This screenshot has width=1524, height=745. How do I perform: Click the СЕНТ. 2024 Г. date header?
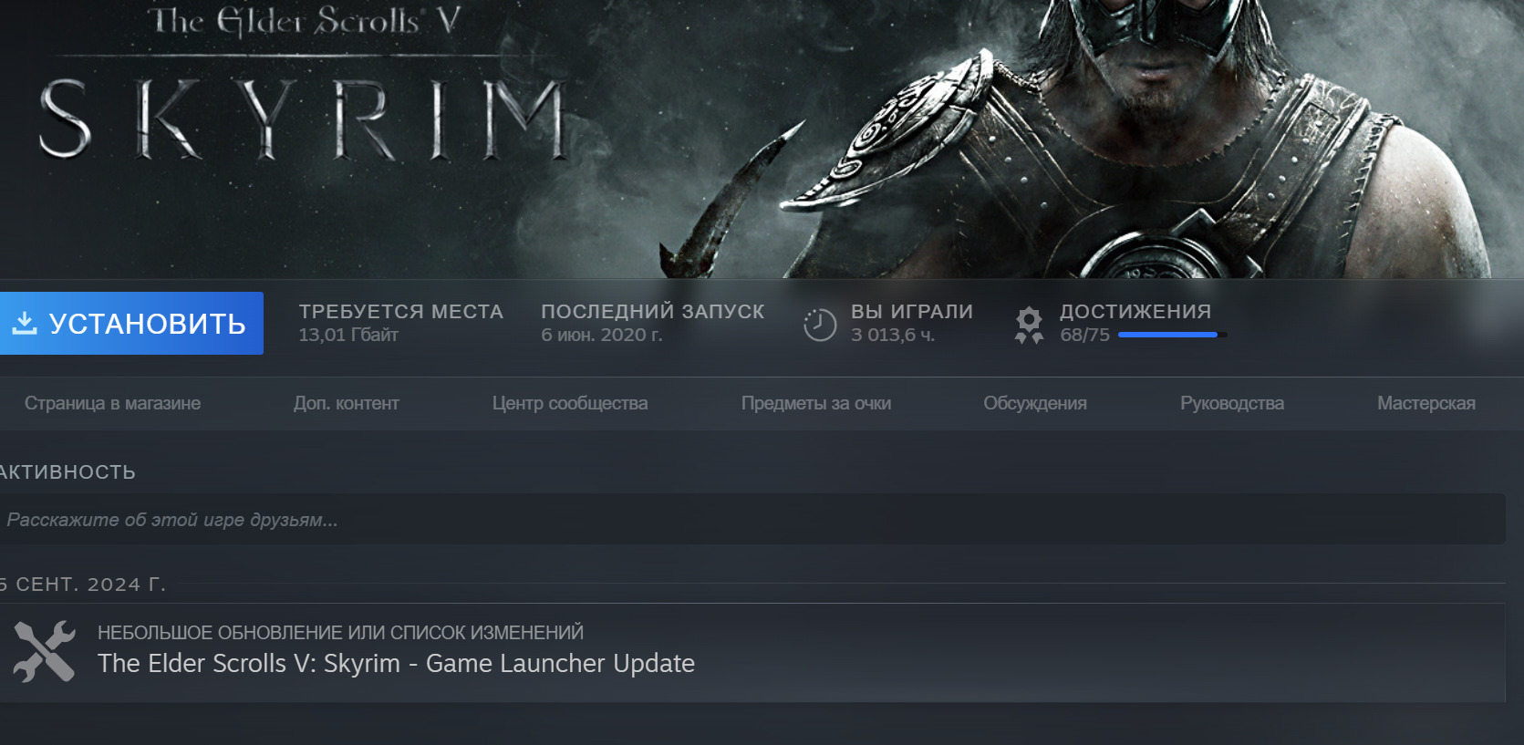pyautogui.click(x=83, y=585)
